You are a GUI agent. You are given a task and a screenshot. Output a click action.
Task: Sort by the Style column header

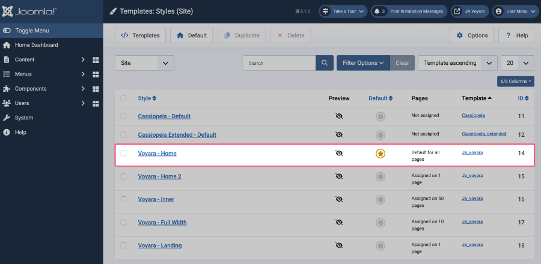click(147, 98)
